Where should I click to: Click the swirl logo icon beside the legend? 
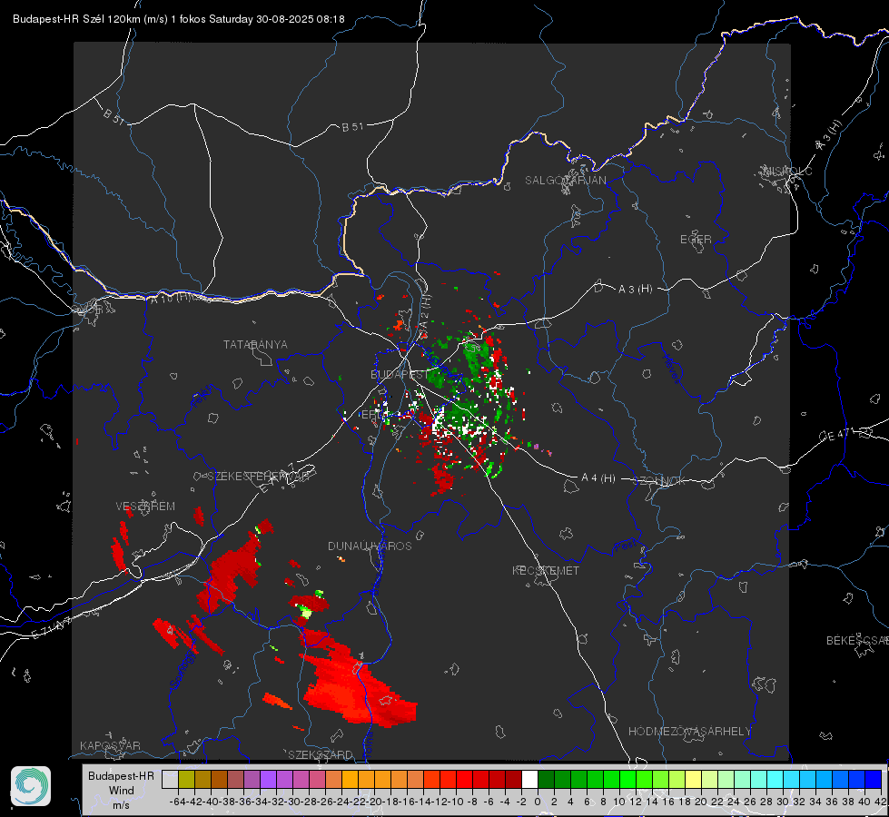pos(31,786)
